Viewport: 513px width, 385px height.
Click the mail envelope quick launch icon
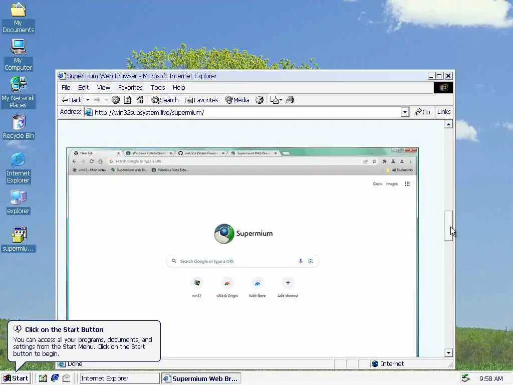(x=67, y=378)
